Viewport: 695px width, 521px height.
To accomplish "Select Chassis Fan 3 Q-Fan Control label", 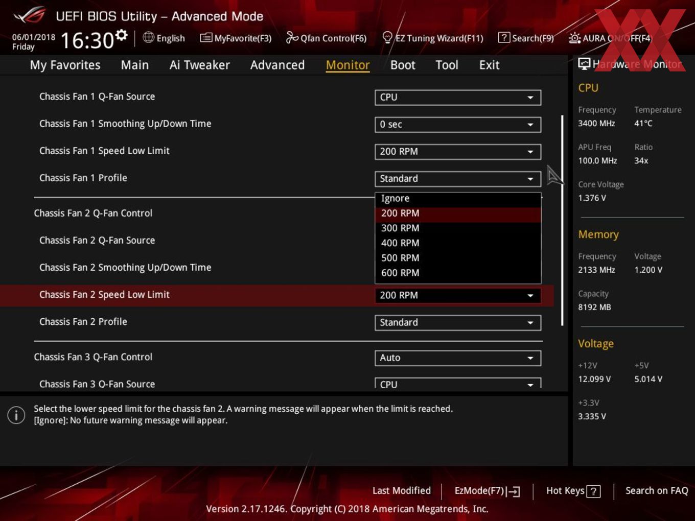I will point(93,357).
